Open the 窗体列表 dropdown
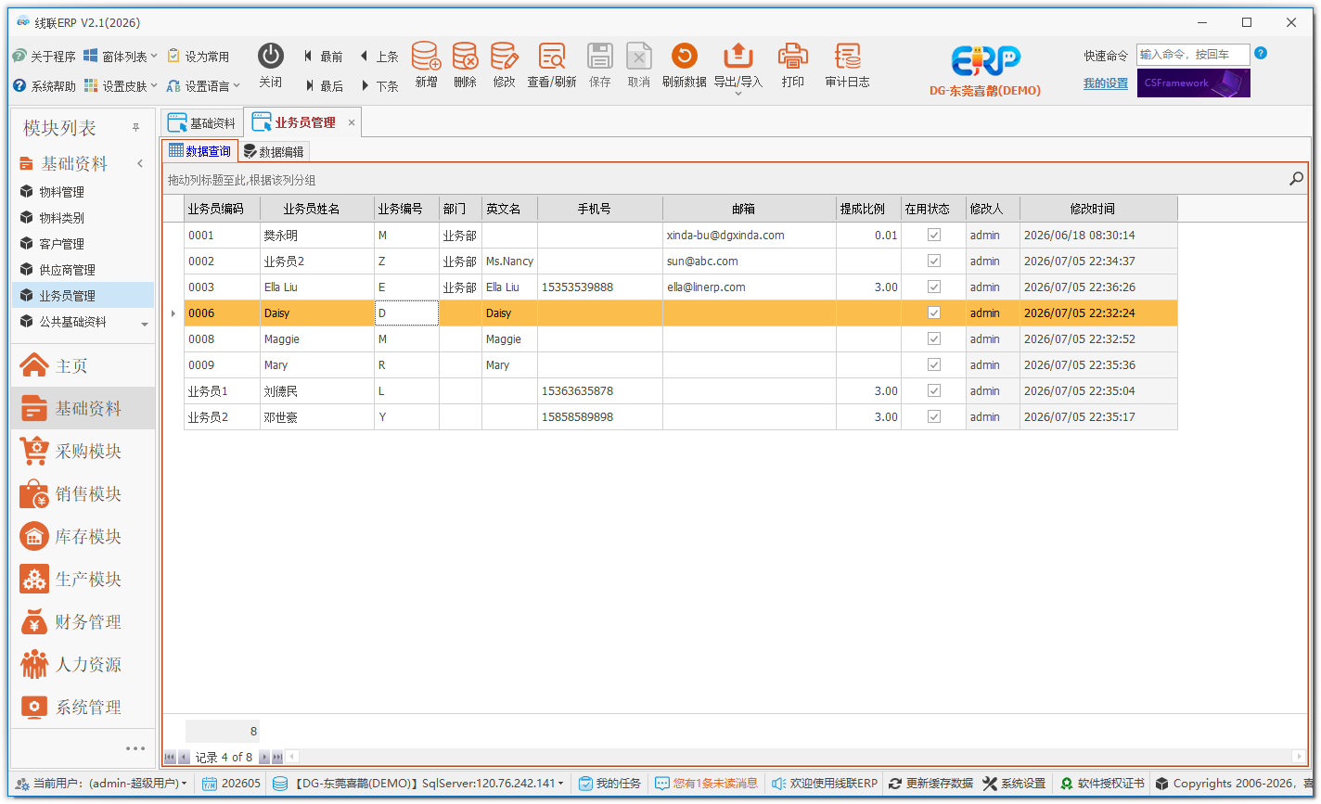Viewport: 1321px width, 804px height. pos(121,57)
